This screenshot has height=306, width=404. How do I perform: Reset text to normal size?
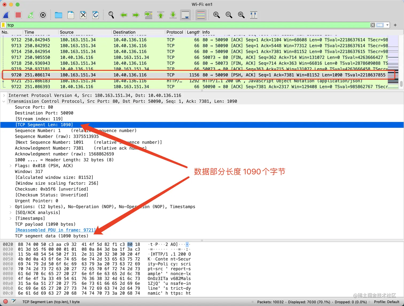[x=241, y=15]
